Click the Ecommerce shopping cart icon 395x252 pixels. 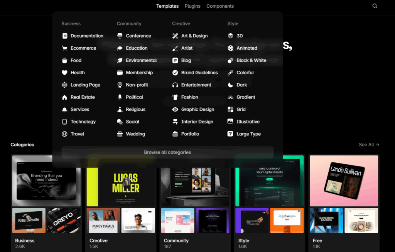pos(64,48)
